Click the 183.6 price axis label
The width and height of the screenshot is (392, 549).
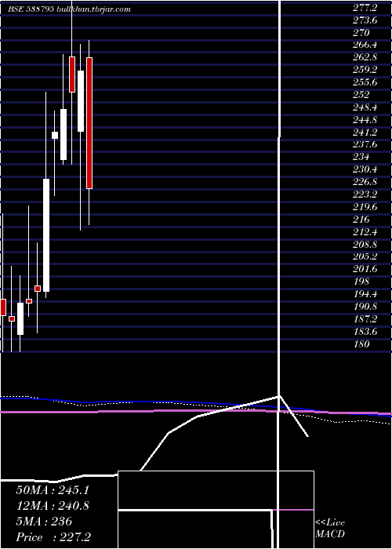coord(365,331)
